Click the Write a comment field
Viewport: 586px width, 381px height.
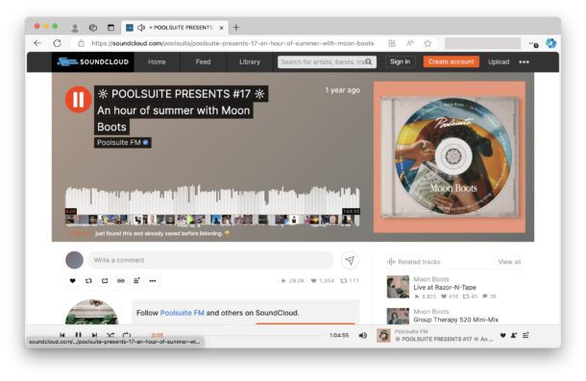click(x=209, y=260)
